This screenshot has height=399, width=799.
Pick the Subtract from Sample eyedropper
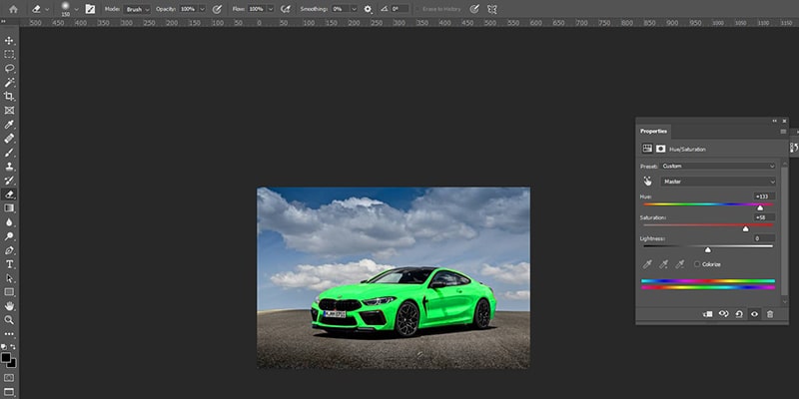click(x=679, y=264)
